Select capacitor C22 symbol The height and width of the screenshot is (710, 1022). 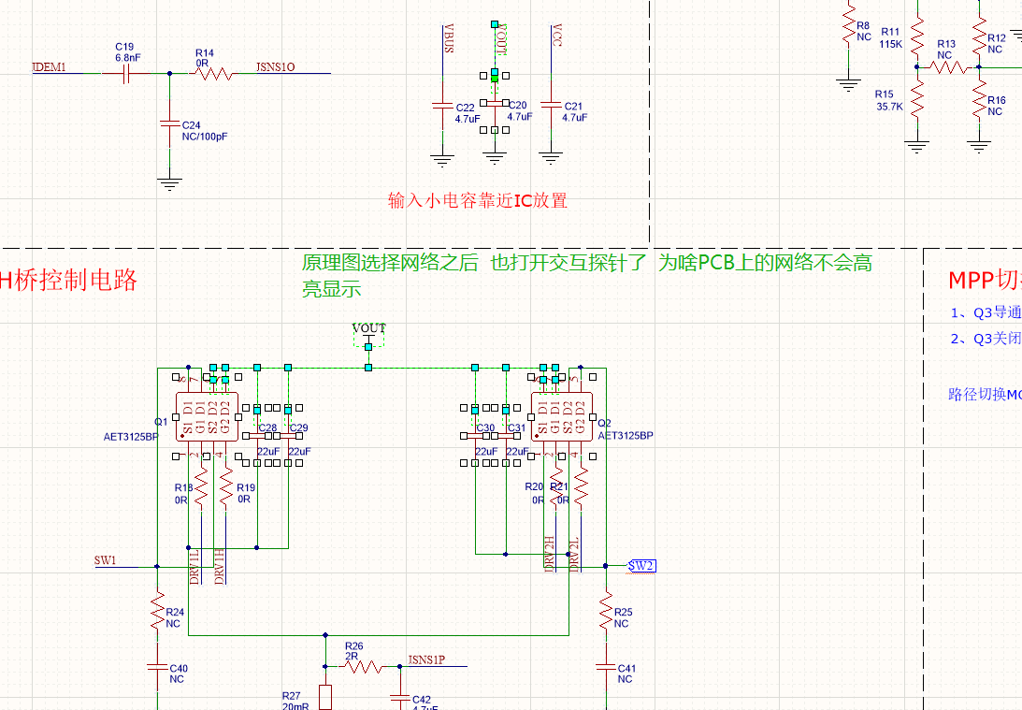[x=442, y=105]
